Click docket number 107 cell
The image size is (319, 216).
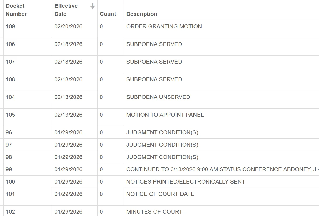click(10, 62)
